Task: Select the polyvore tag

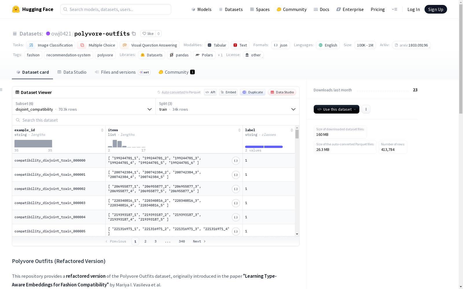Action: tap(105, 55)
